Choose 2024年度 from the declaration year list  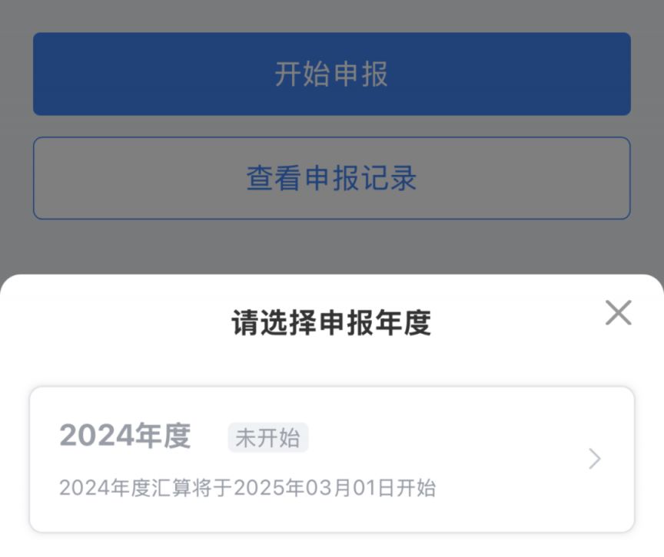coord(332,458)
